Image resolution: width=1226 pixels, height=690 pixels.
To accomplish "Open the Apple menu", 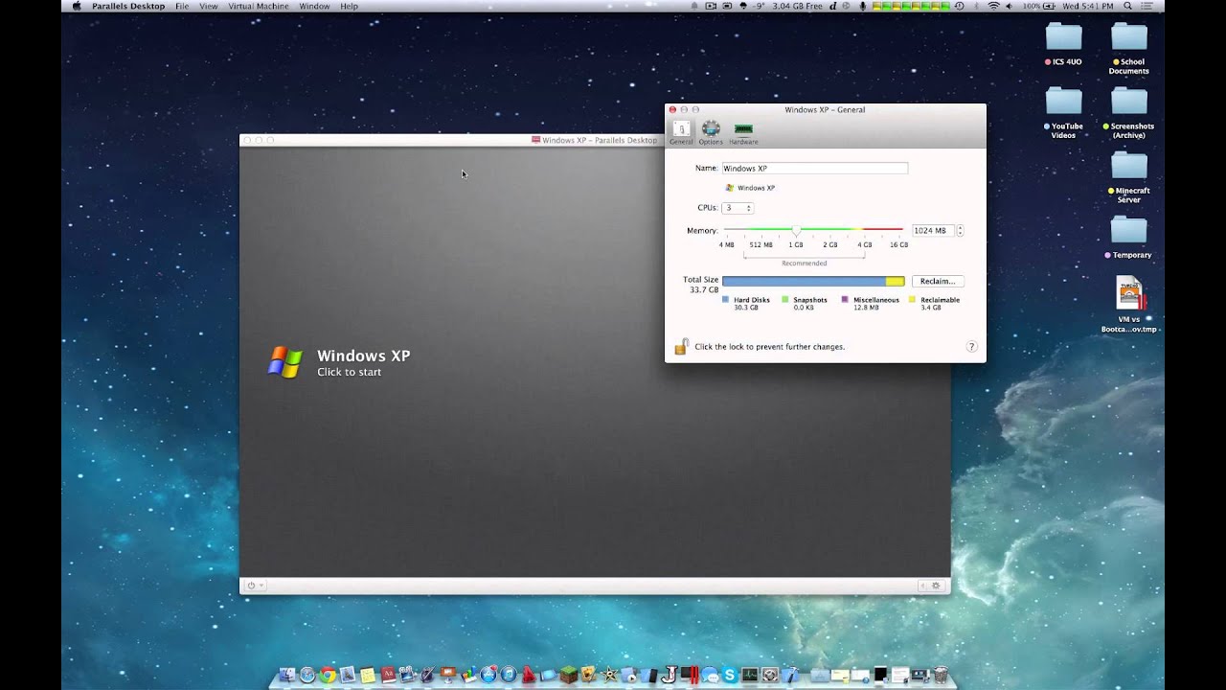I will [77, 6].
